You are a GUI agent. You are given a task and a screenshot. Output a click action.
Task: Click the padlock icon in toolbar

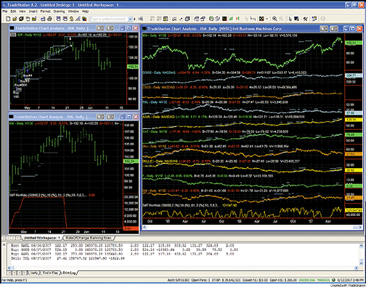[x=71, y=19]
